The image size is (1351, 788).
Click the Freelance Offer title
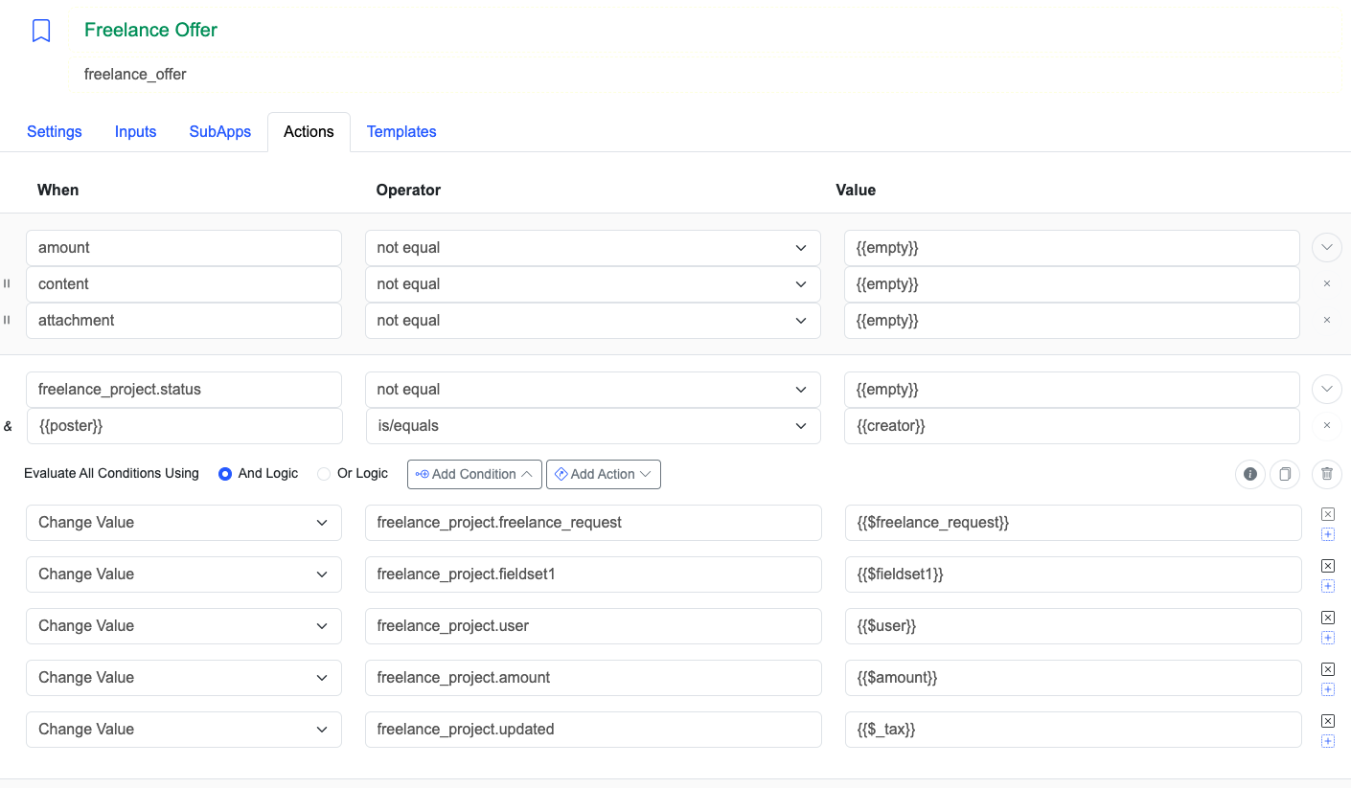tap(150, 30)
